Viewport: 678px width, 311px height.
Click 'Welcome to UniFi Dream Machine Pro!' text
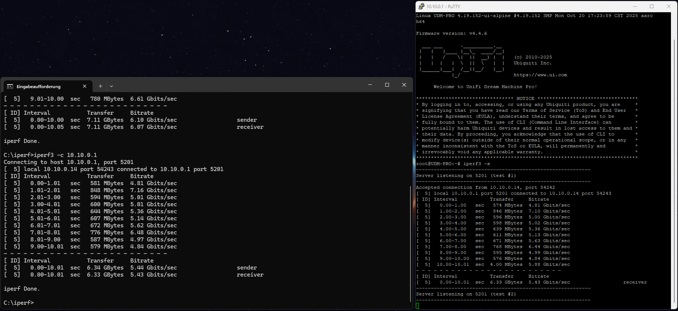click(x=486, y=87)
